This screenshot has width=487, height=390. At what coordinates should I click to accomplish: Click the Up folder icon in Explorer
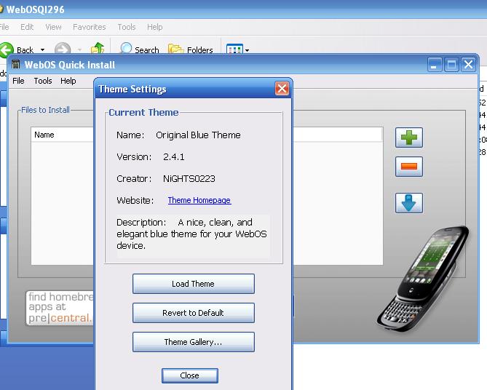(x=98, y=49)
